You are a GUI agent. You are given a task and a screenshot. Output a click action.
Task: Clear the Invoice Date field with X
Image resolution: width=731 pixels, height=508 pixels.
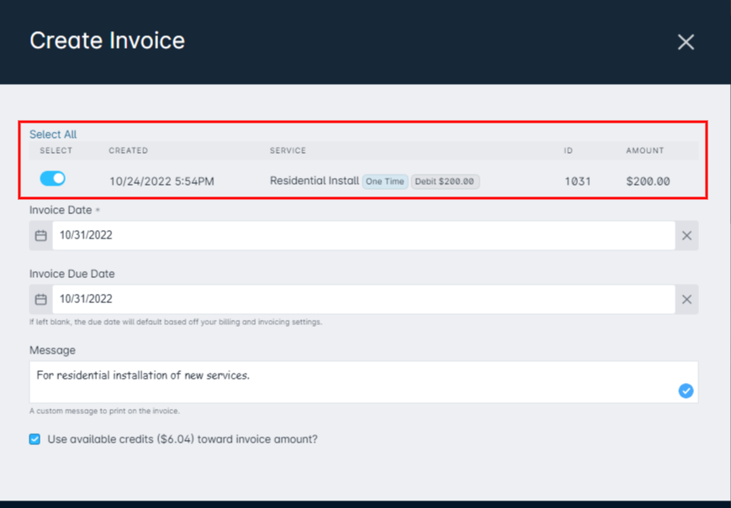coord(686,235)
